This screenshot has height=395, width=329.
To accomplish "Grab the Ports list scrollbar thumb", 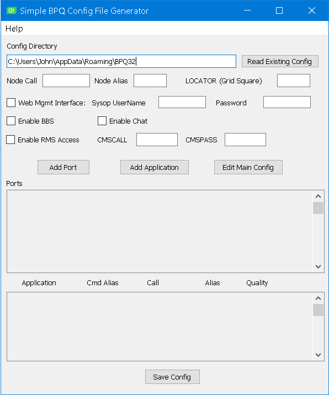I will [318, 208].
